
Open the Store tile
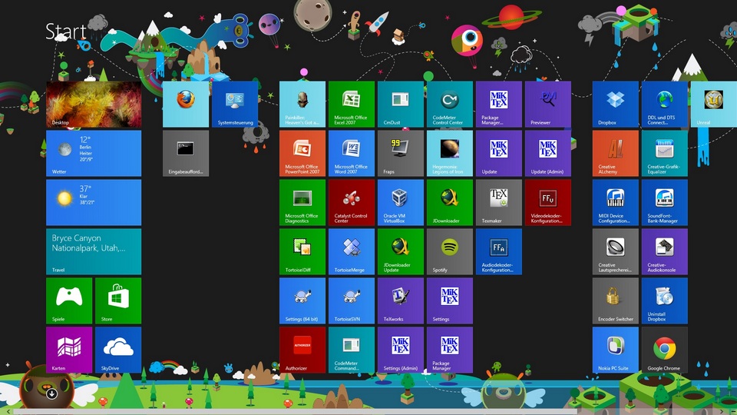click(118, 300)
